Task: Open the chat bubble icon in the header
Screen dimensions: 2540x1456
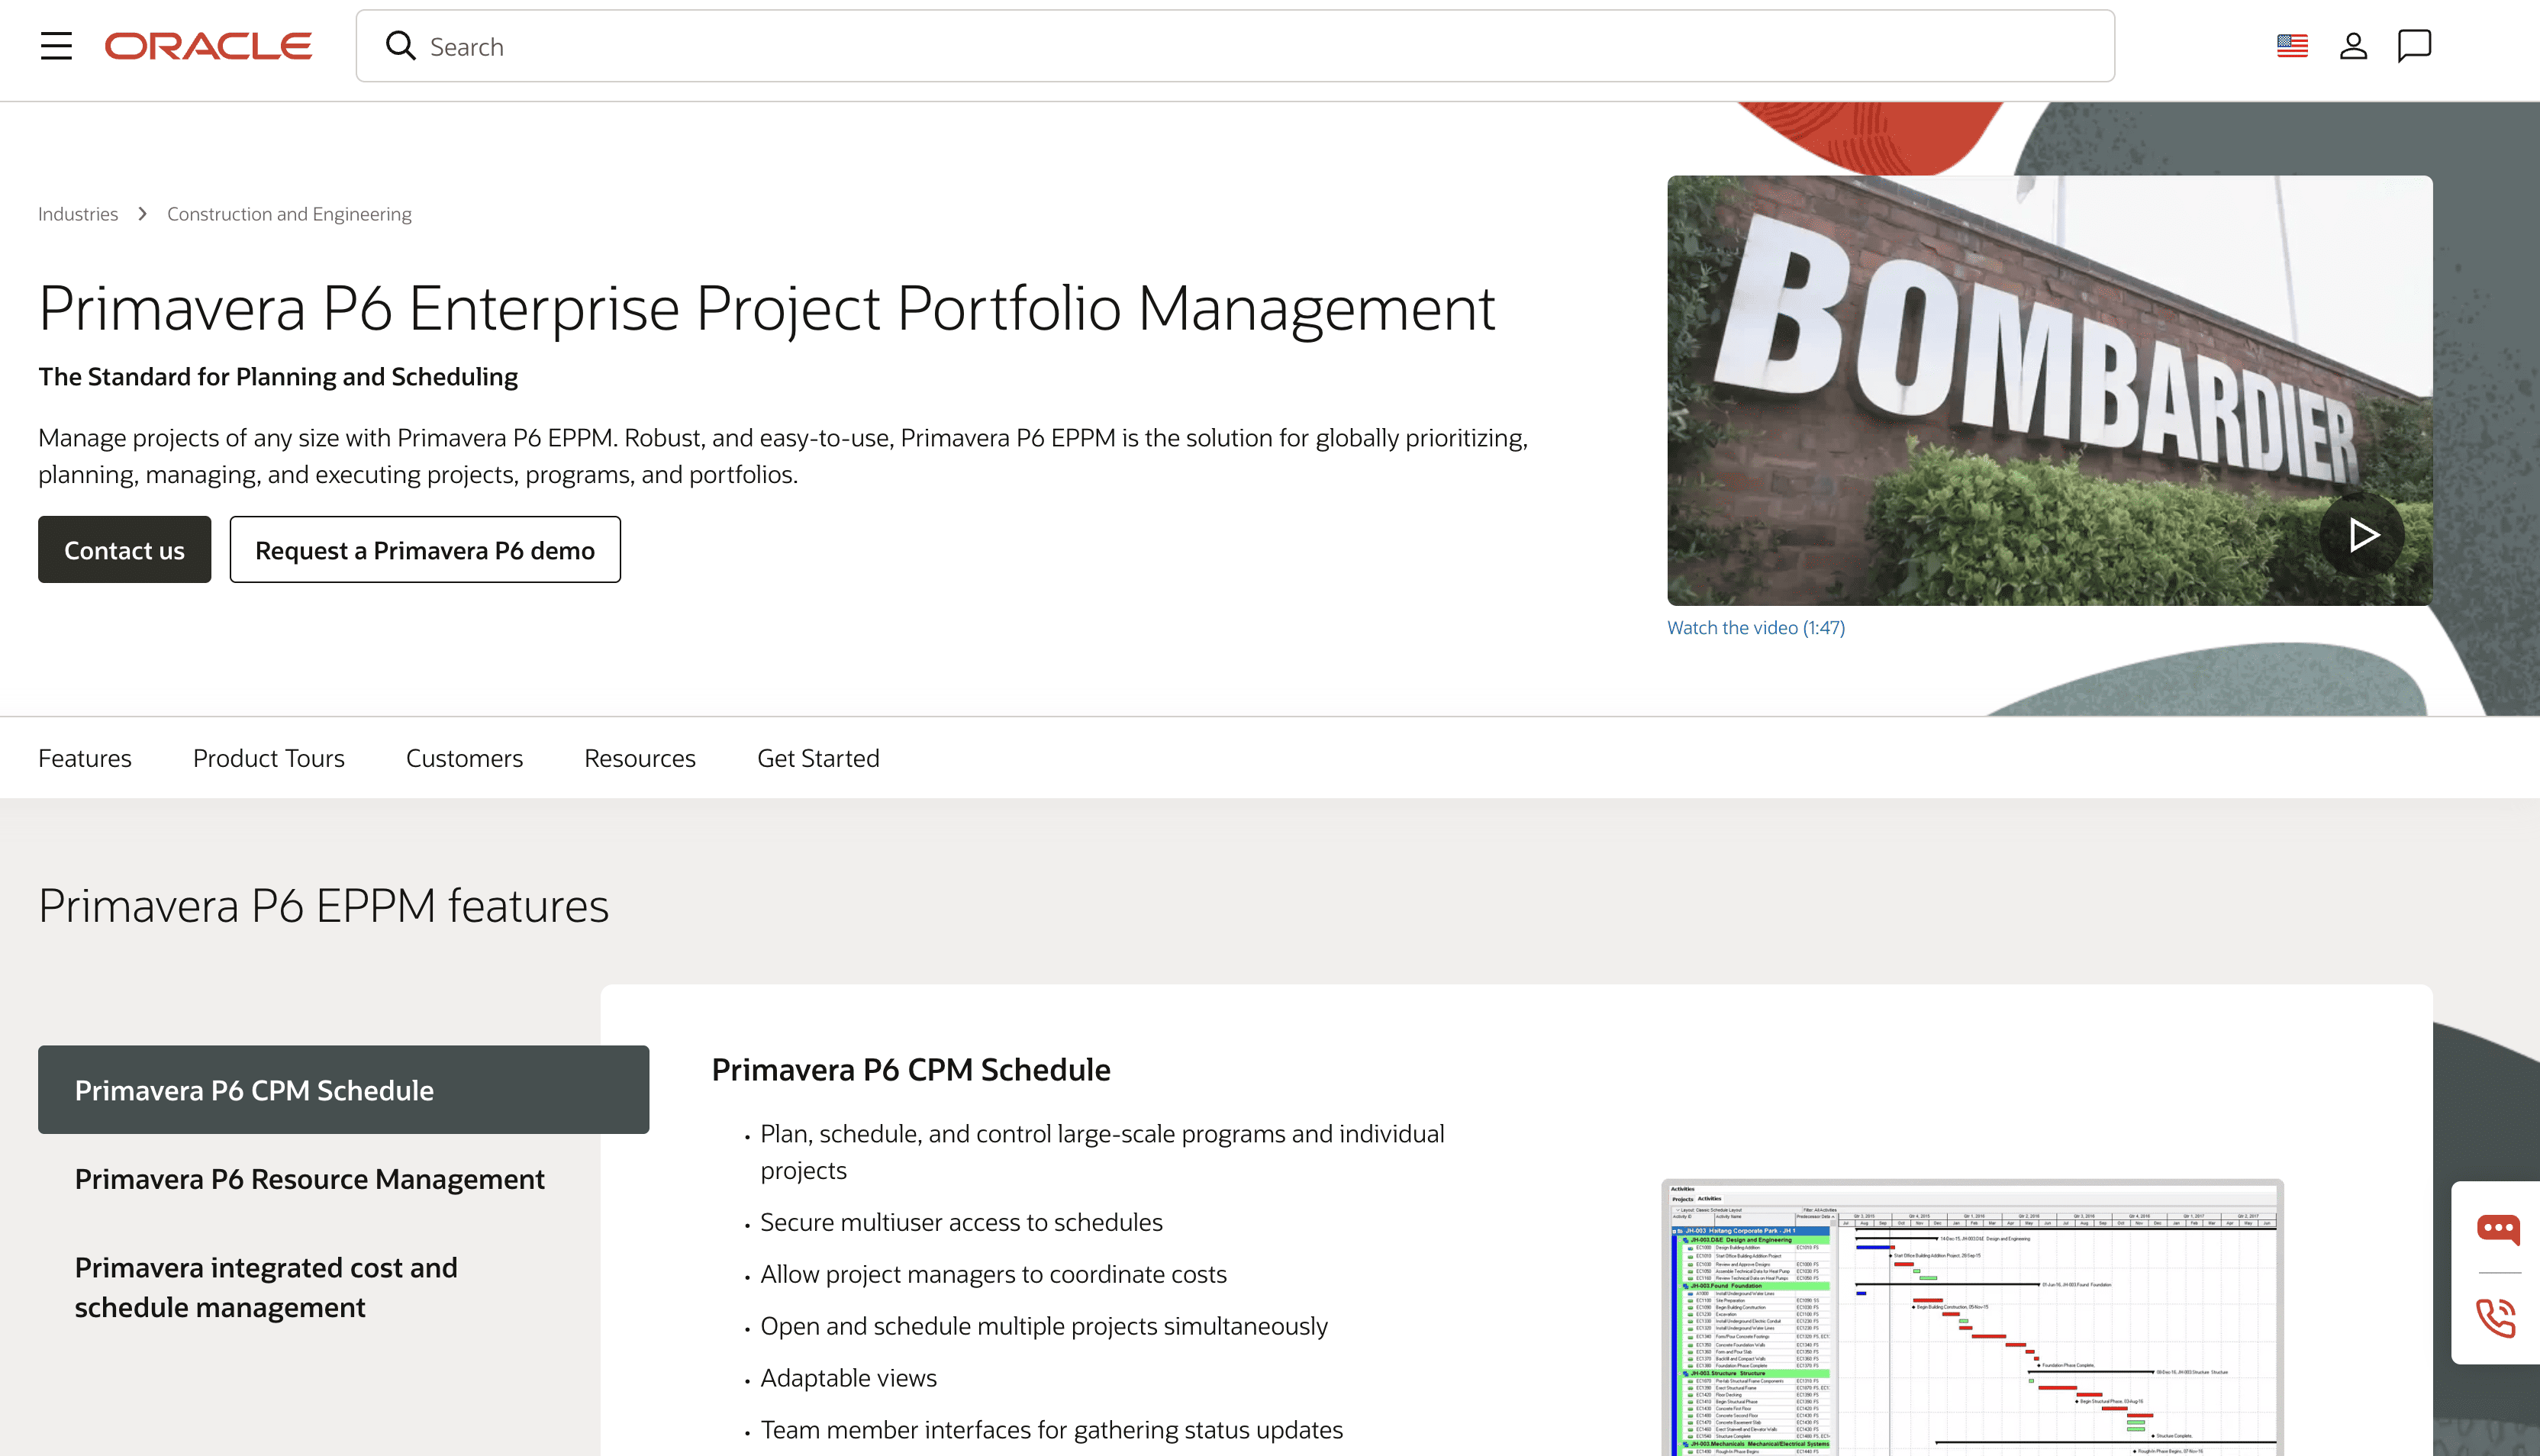Action: [2416, 46]
